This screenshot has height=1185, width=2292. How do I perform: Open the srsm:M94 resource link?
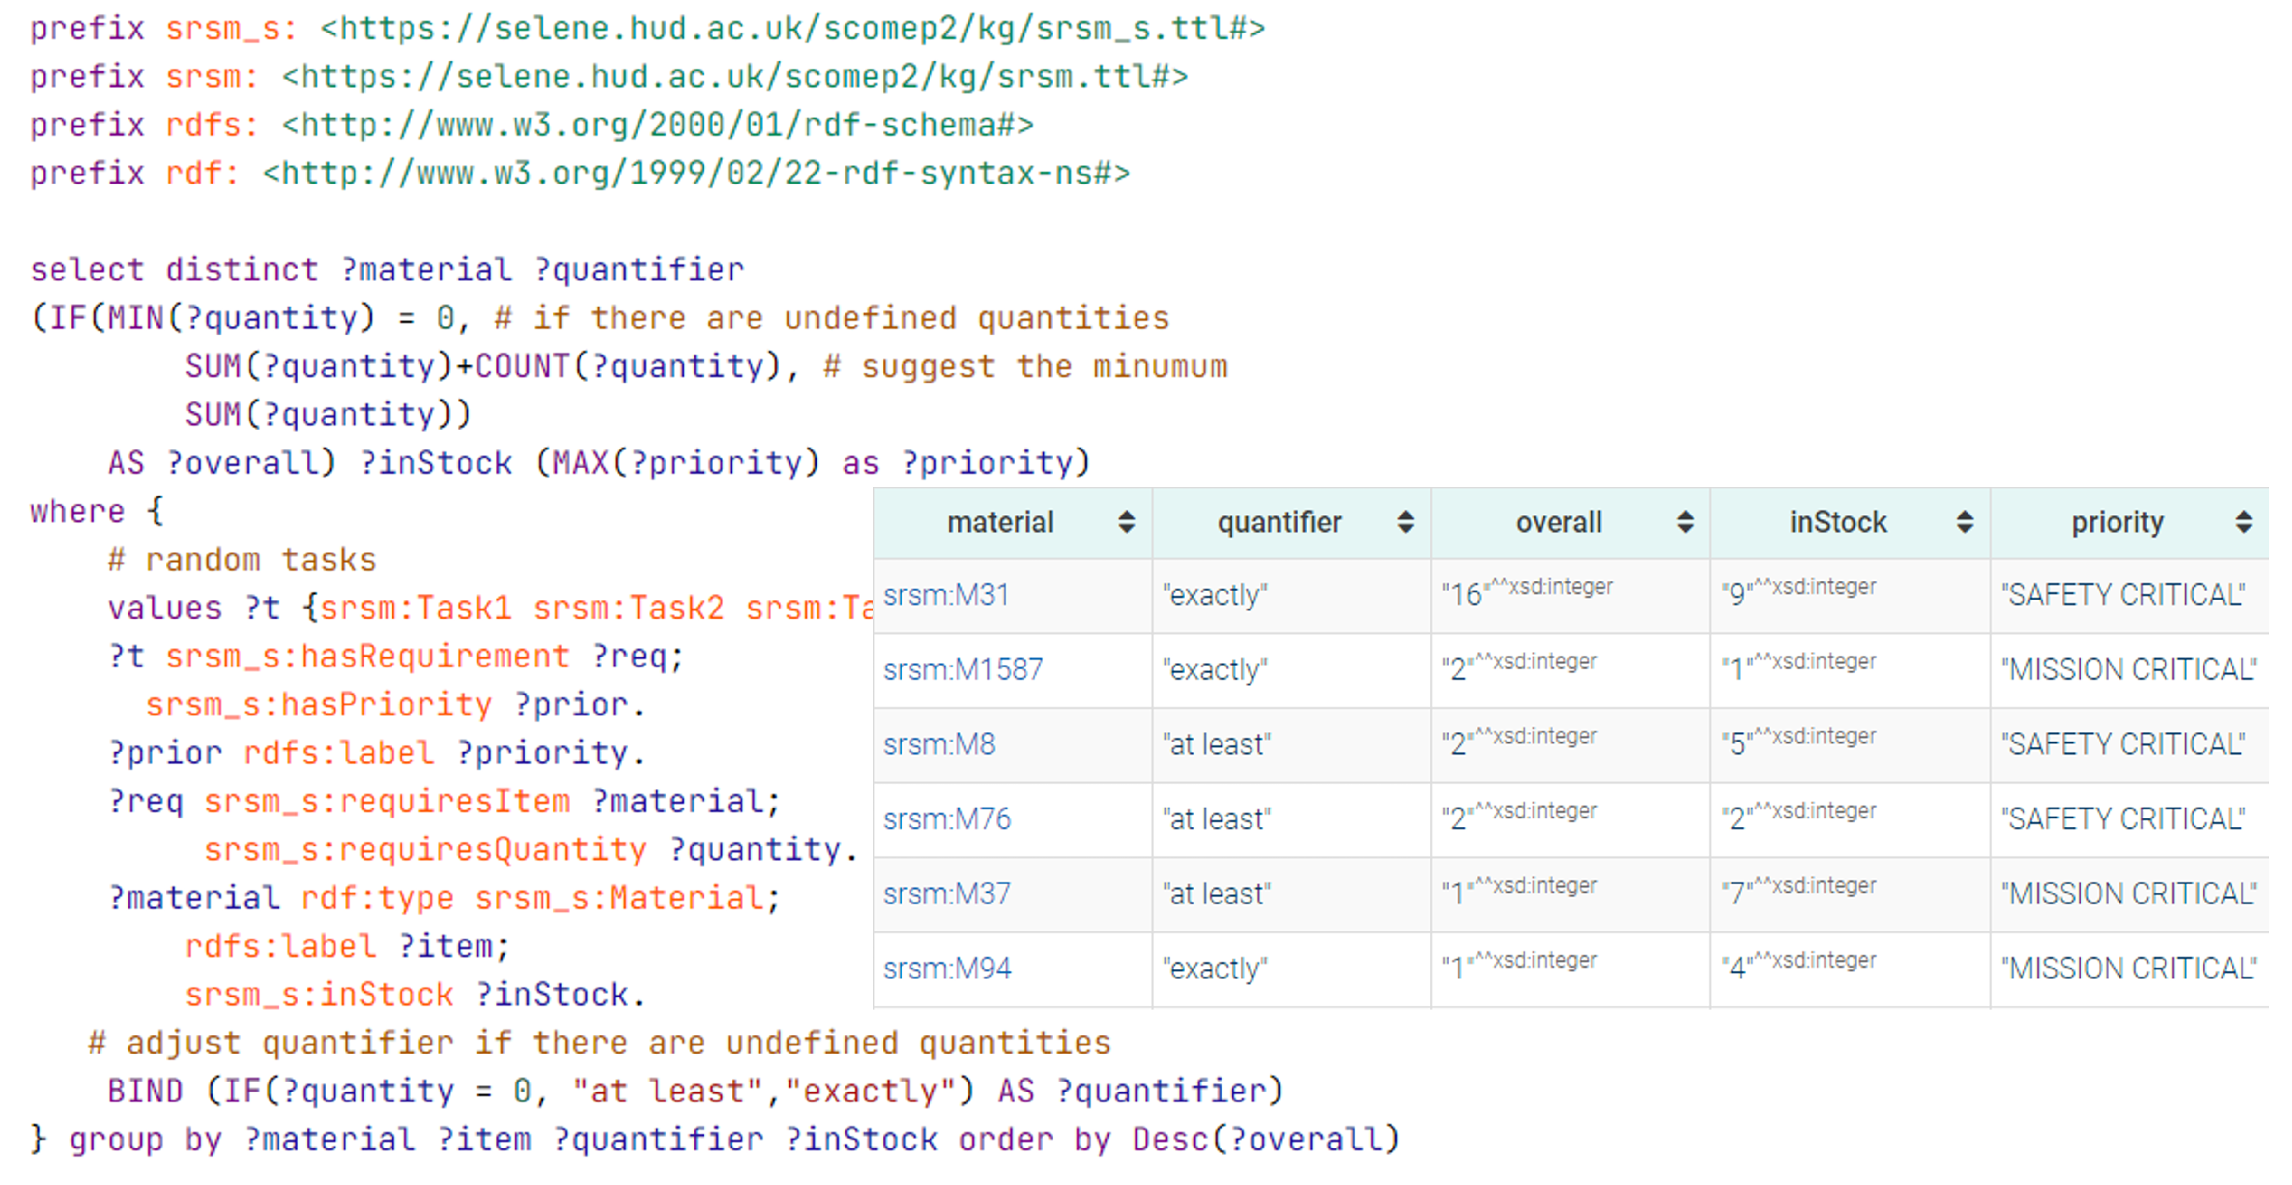(947, 969)
